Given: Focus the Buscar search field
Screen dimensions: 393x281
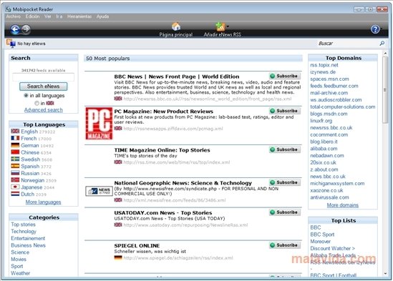Looking at the screenshot, I should pyautogui.click(x=347, y=44).
